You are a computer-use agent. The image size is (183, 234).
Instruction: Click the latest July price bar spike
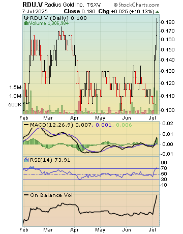click(157, 34)
